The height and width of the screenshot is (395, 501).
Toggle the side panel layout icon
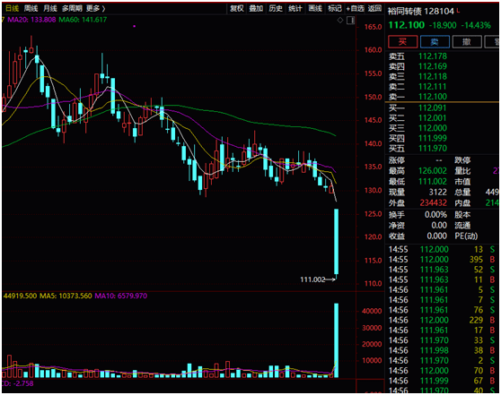pyautogui.click(x=350, y=21)
